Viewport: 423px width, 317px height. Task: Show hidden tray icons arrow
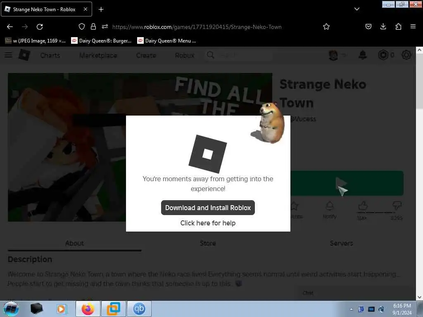click(351, 309)
